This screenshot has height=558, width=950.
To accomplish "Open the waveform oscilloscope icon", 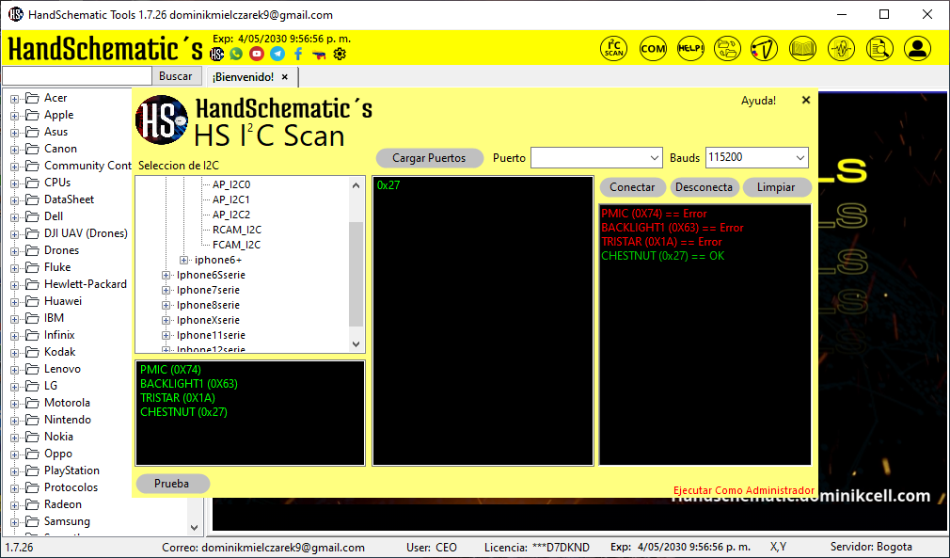I will (841, 49).
